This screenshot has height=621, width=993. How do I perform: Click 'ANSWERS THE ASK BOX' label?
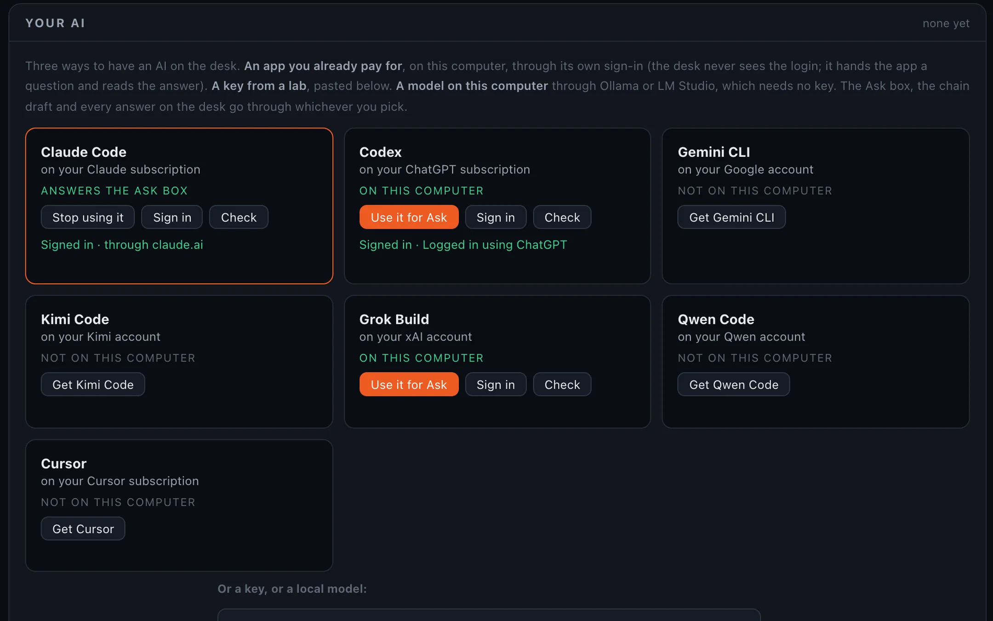pyautogui.click(x=114, y=190)
